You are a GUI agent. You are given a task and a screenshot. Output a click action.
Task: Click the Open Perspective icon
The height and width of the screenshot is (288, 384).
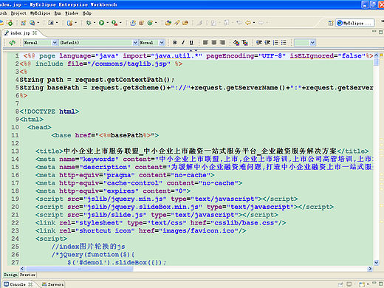(x=331, y=23)
